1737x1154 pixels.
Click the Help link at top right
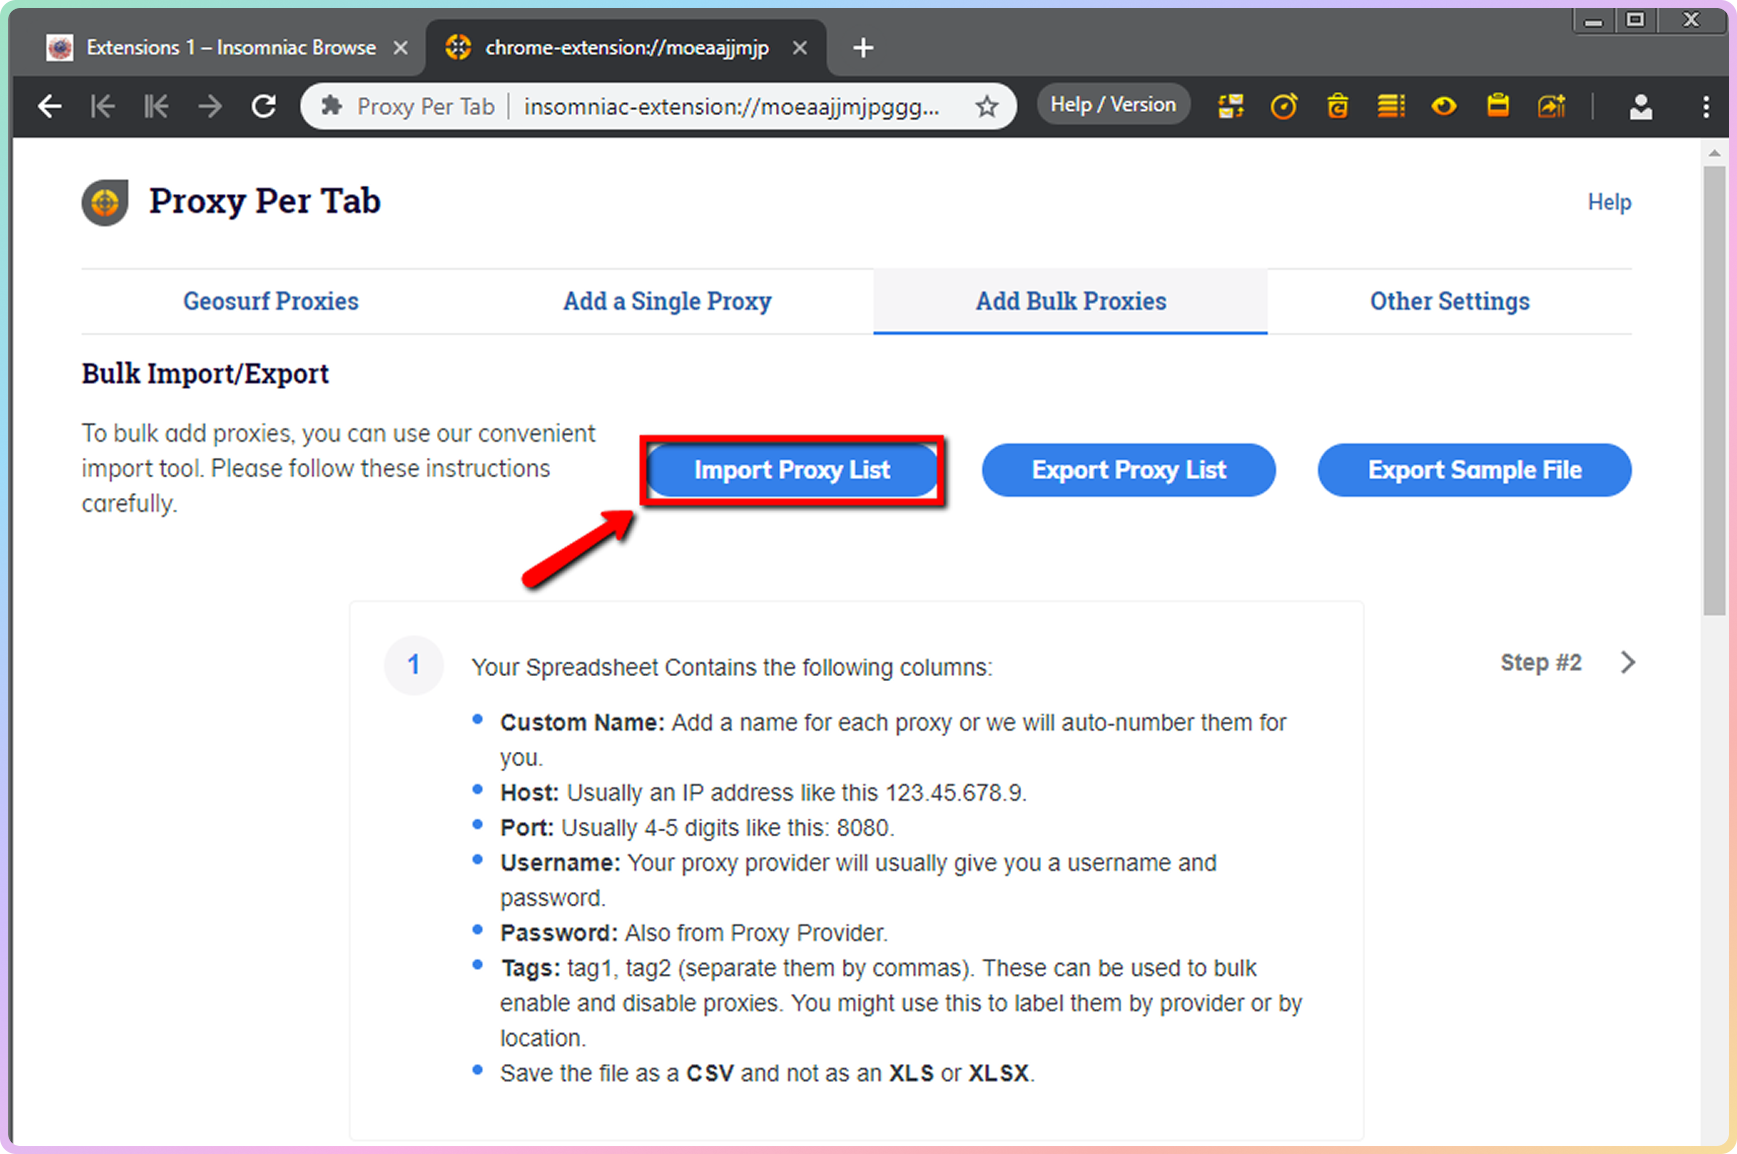[x=1609, y=202]
